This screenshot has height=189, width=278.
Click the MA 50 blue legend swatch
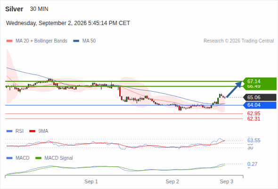pyautogui.click(x=76, y=41)
